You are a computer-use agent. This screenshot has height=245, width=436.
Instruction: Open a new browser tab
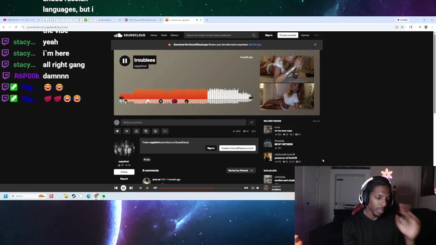[207, 20]
